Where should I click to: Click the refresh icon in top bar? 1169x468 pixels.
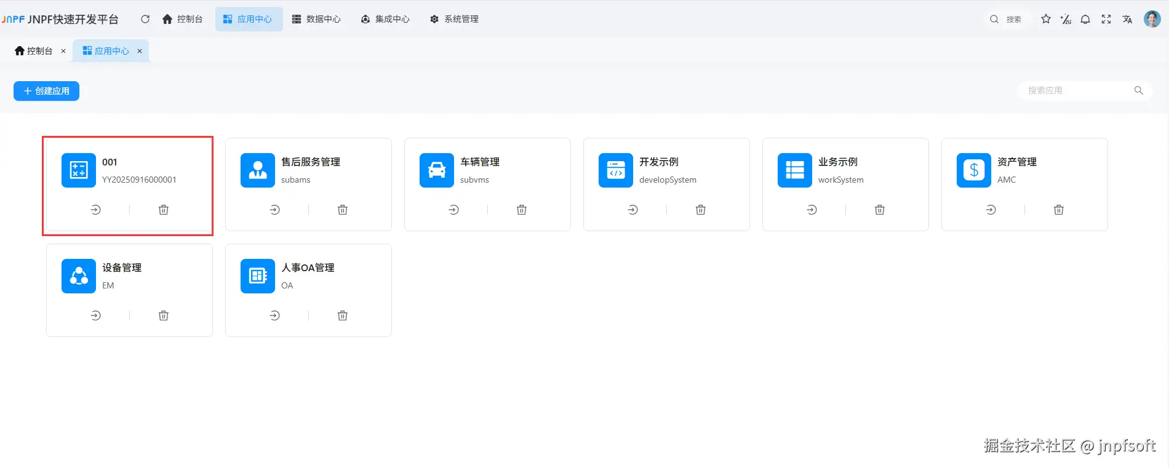point(145,19)
